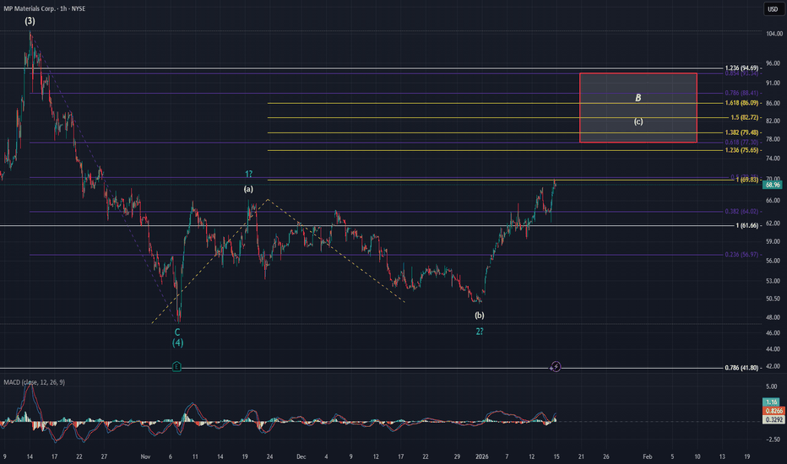Click the 68.96 current price tag
This screenshot has width=787, height=464.
coord(772,184)
